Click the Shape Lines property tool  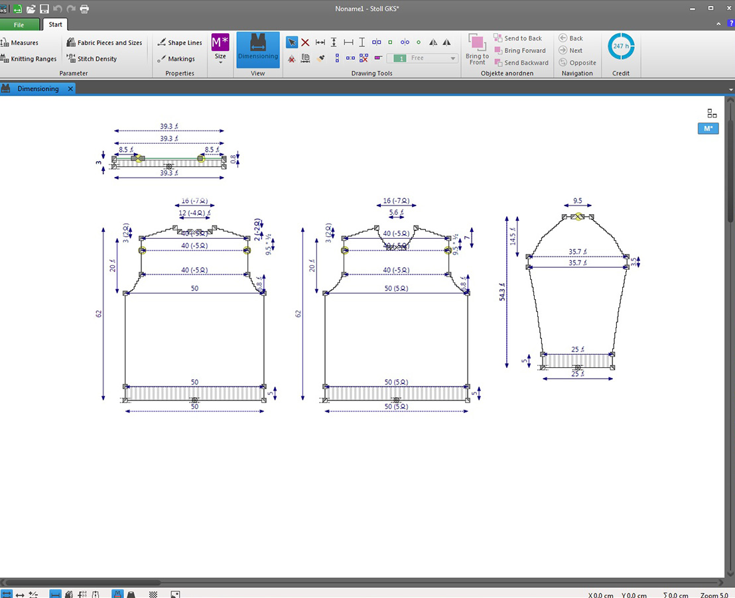(179, 43)
